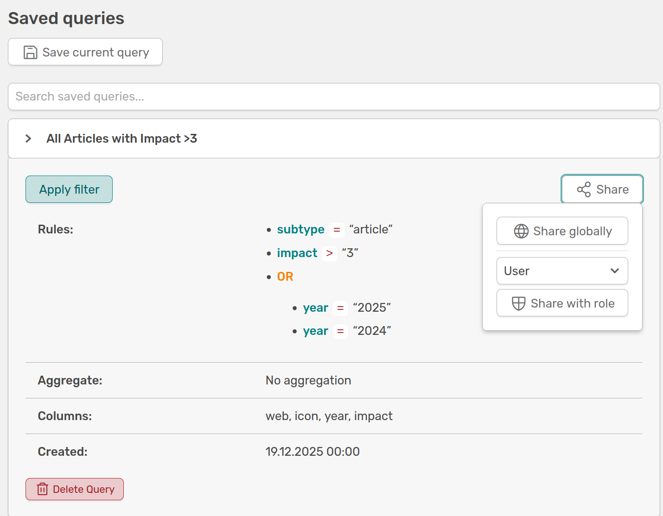Viewport: 663px width, 516px height.
Task: Click the 'Created:' label
Action: pos(63,452)
